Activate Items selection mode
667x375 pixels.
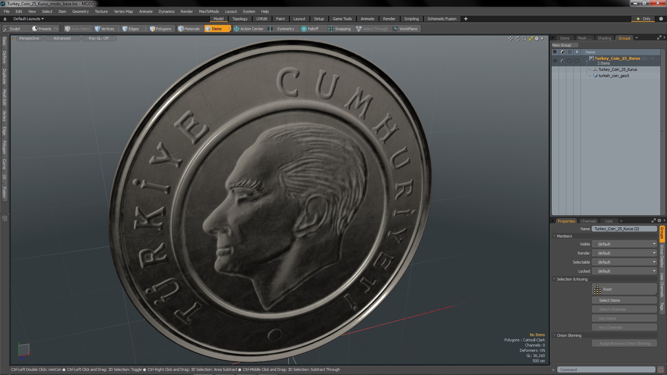pyautogui.click(x=217, y=29)
